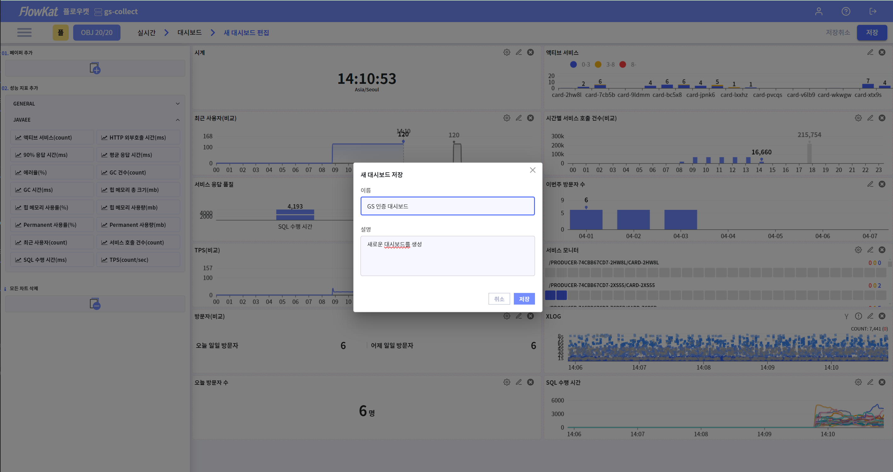Open the OBJ 20/20 selector

pos(97,32)
